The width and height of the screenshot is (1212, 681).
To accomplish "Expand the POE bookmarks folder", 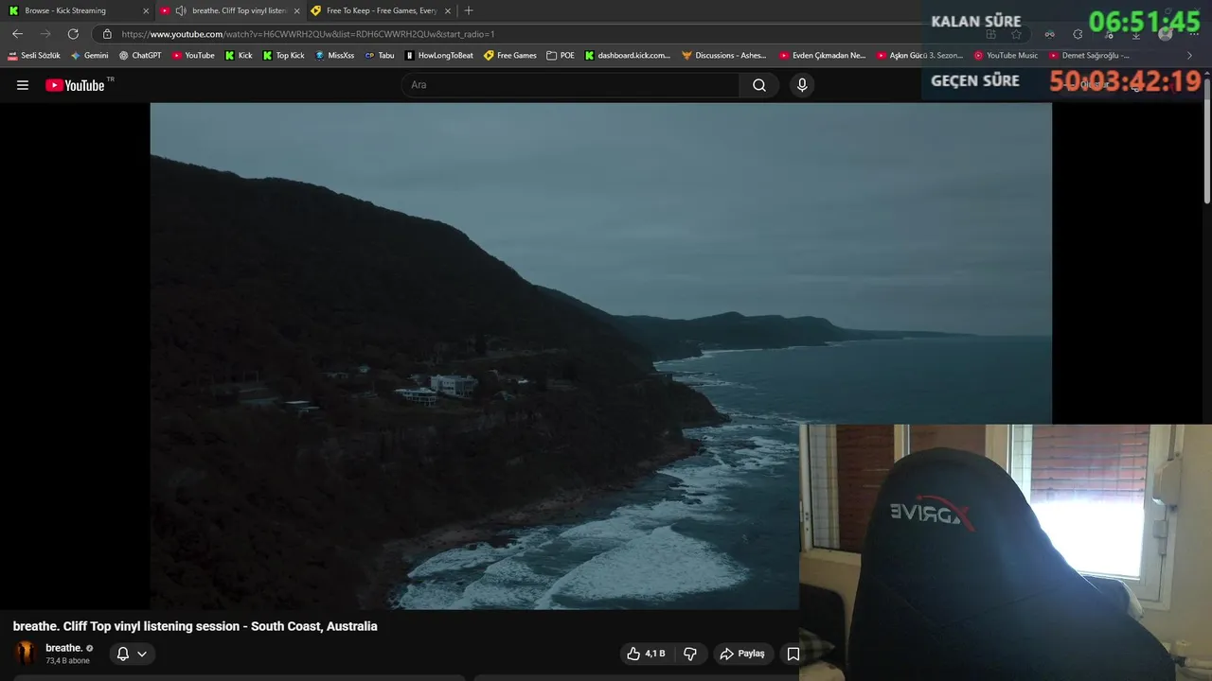I will point(561,56).
